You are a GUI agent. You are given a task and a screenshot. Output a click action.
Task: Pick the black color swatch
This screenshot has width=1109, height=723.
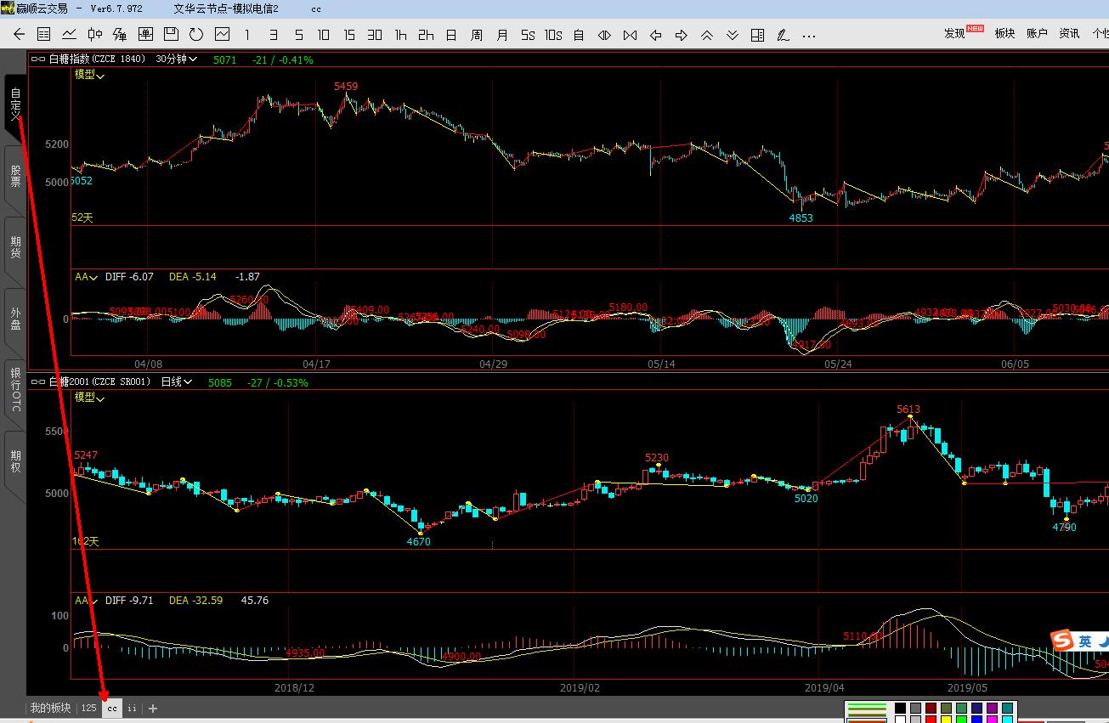tap(900, 708)
